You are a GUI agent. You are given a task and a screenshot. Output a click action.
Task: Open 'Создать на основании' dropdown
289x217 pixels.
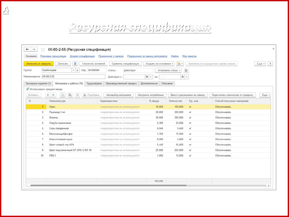tap(159, 64)
